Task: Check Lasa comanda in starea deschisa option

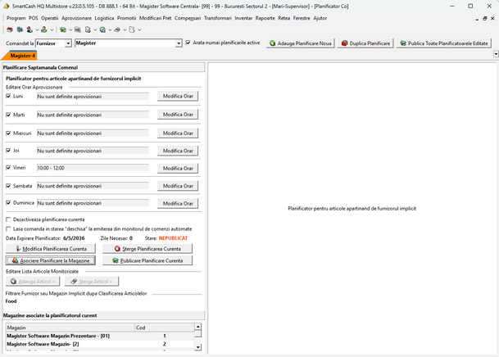Action: click(x=8, y=228)
